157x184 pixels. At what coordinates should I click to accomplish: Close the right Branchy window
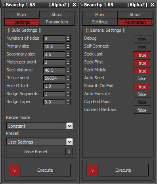pyautogui.click(x=152, y=5)
